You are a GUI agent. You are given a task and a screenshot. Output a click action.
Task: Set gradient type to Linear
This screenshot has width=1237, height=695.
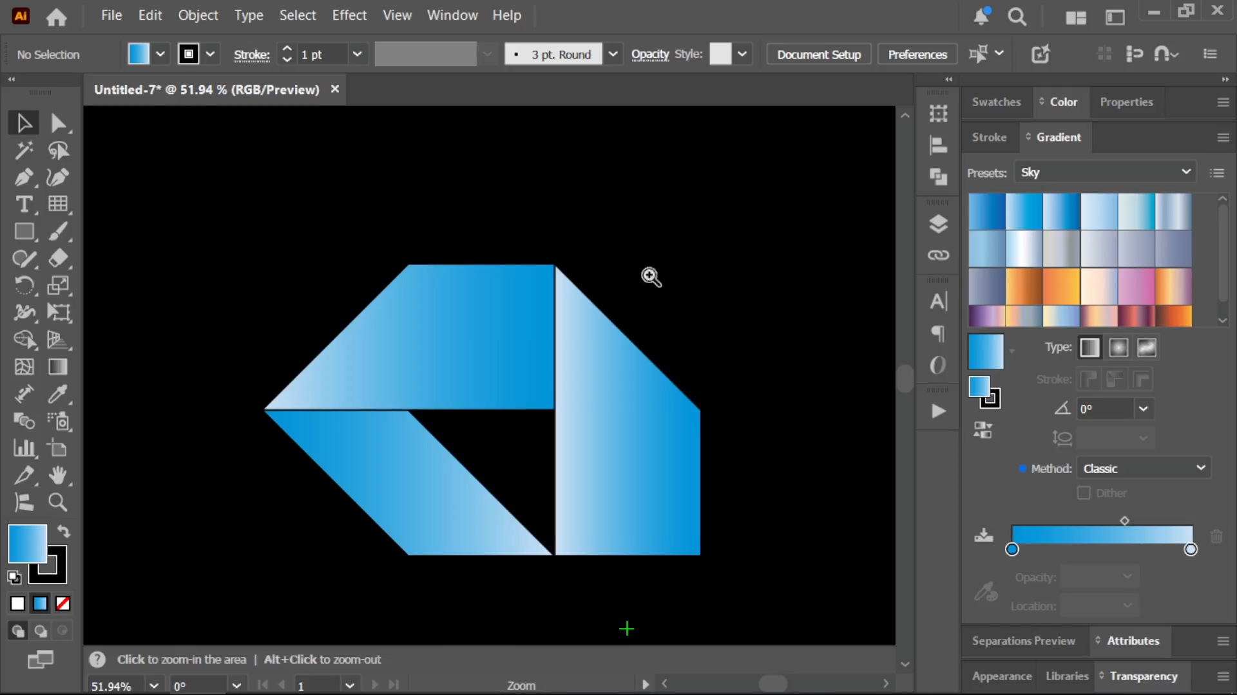pyautogui.click(x=1089, y=347)
